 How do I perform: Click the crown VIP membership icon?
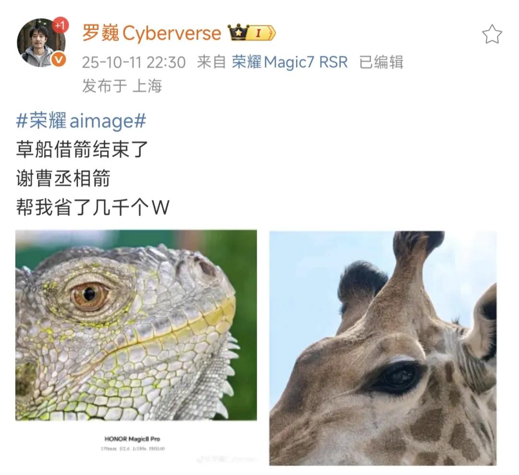coord(238,32)
